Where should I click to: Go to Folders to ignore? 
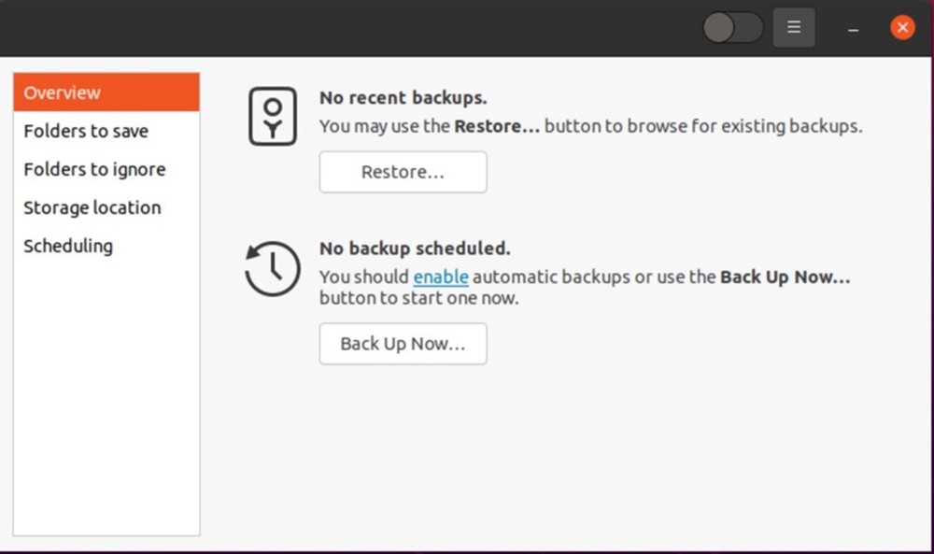(94, 169)
